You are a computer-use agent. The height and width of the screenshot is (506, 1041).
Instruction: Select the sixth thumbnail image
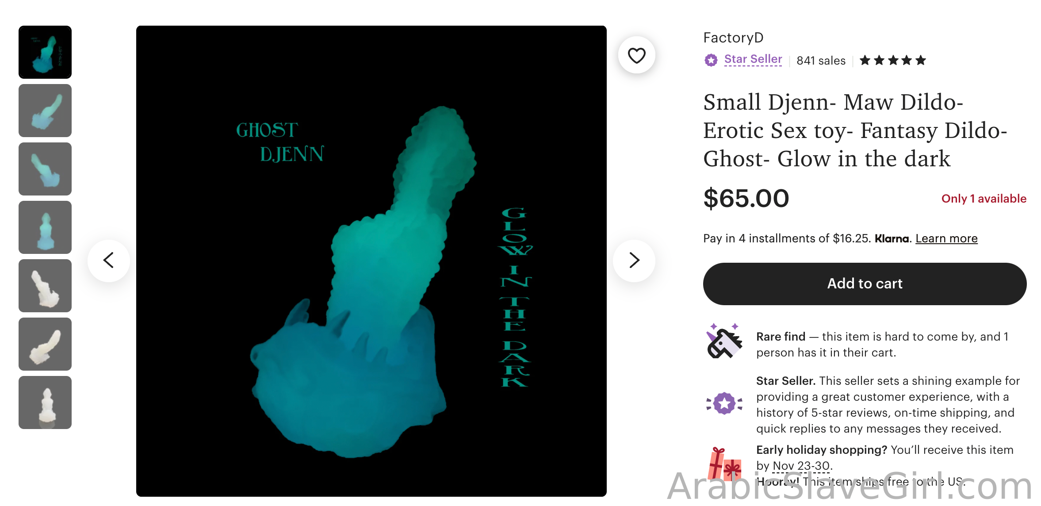(45, 344)
